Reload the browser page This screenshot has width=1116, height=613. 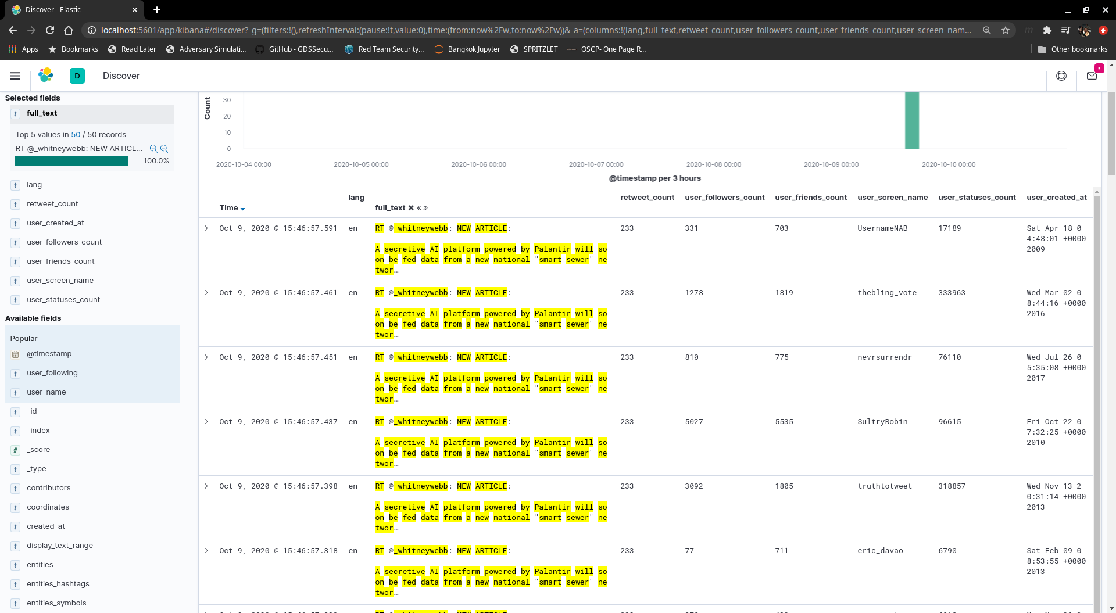tap(50, 30)
